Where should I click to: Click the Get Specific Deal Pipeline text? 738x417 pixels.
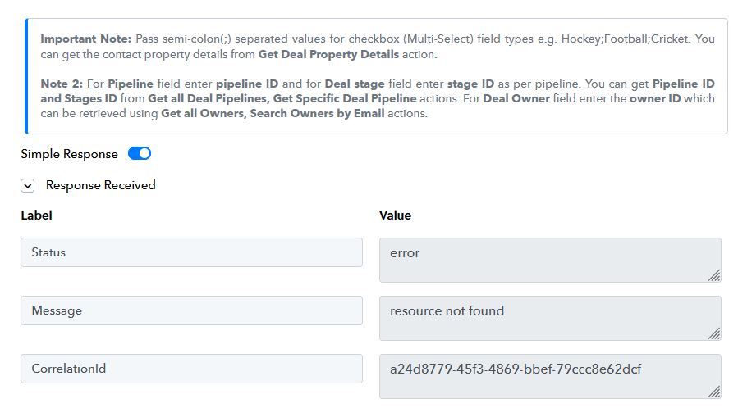pos(345,98)
